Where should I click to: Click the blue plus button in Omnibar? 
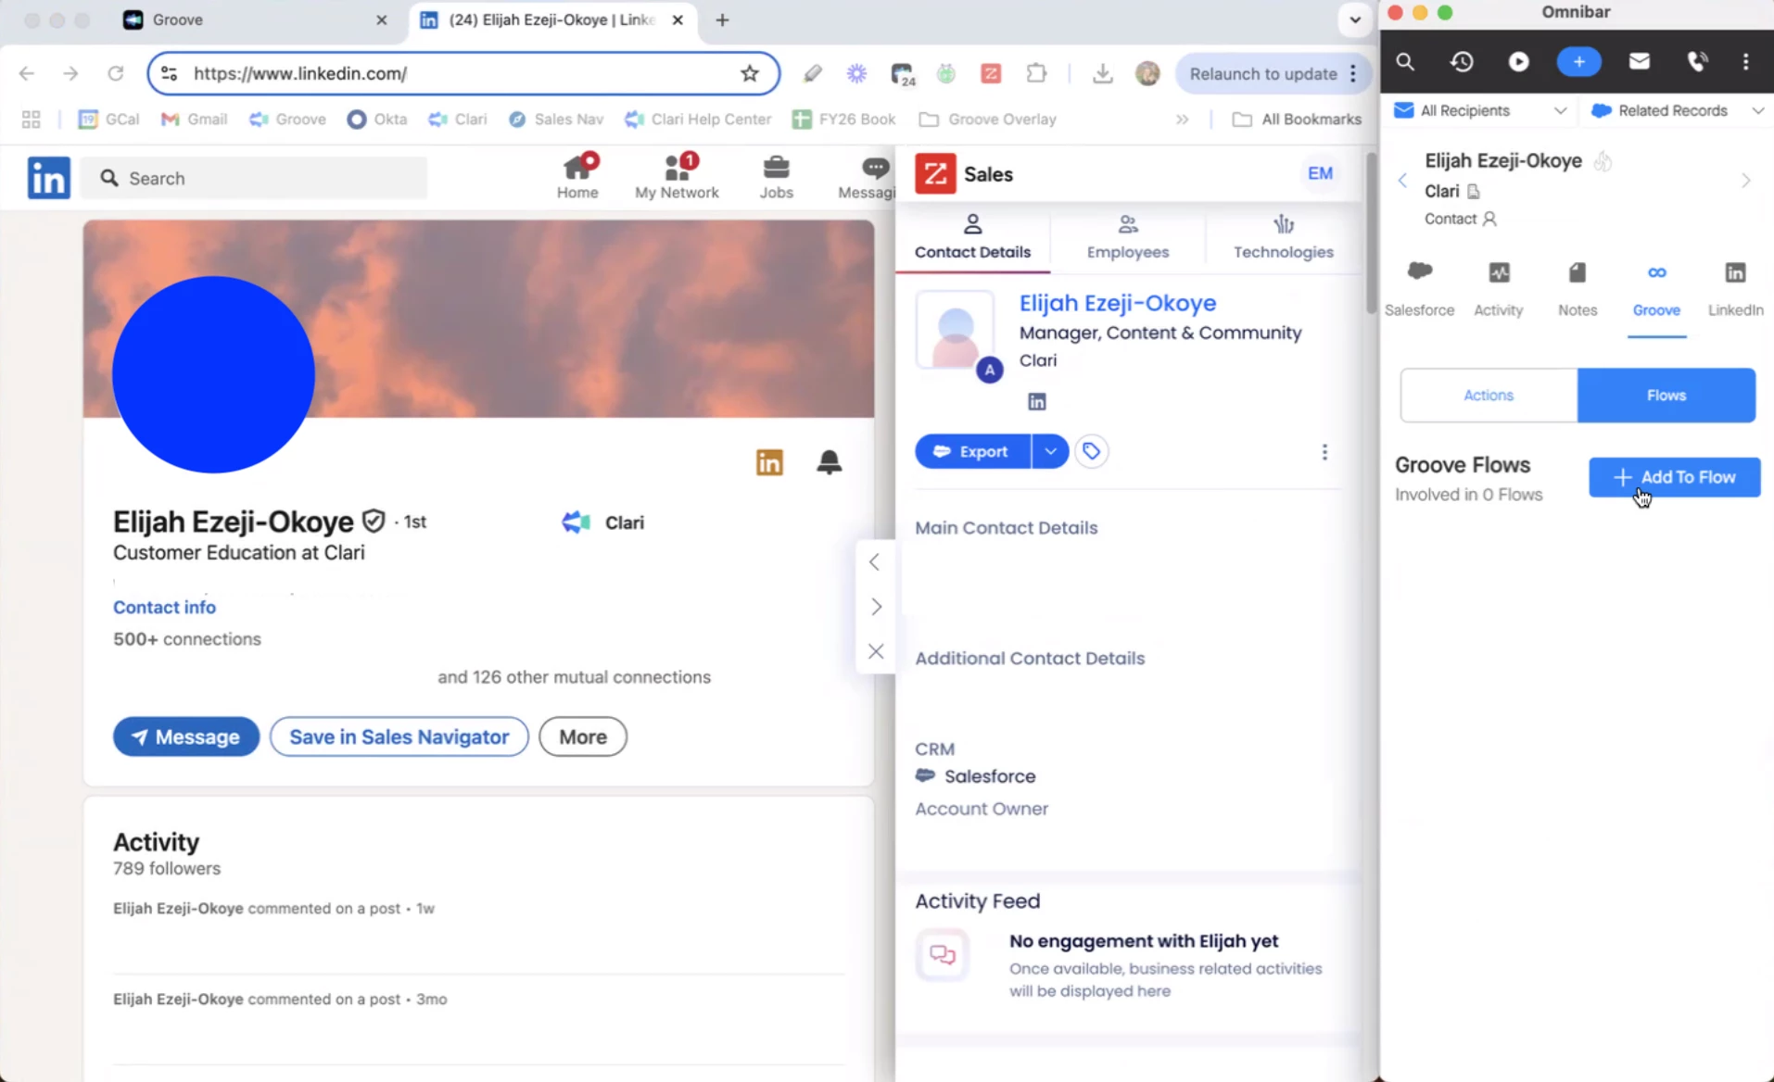(x=1578, y=62)
